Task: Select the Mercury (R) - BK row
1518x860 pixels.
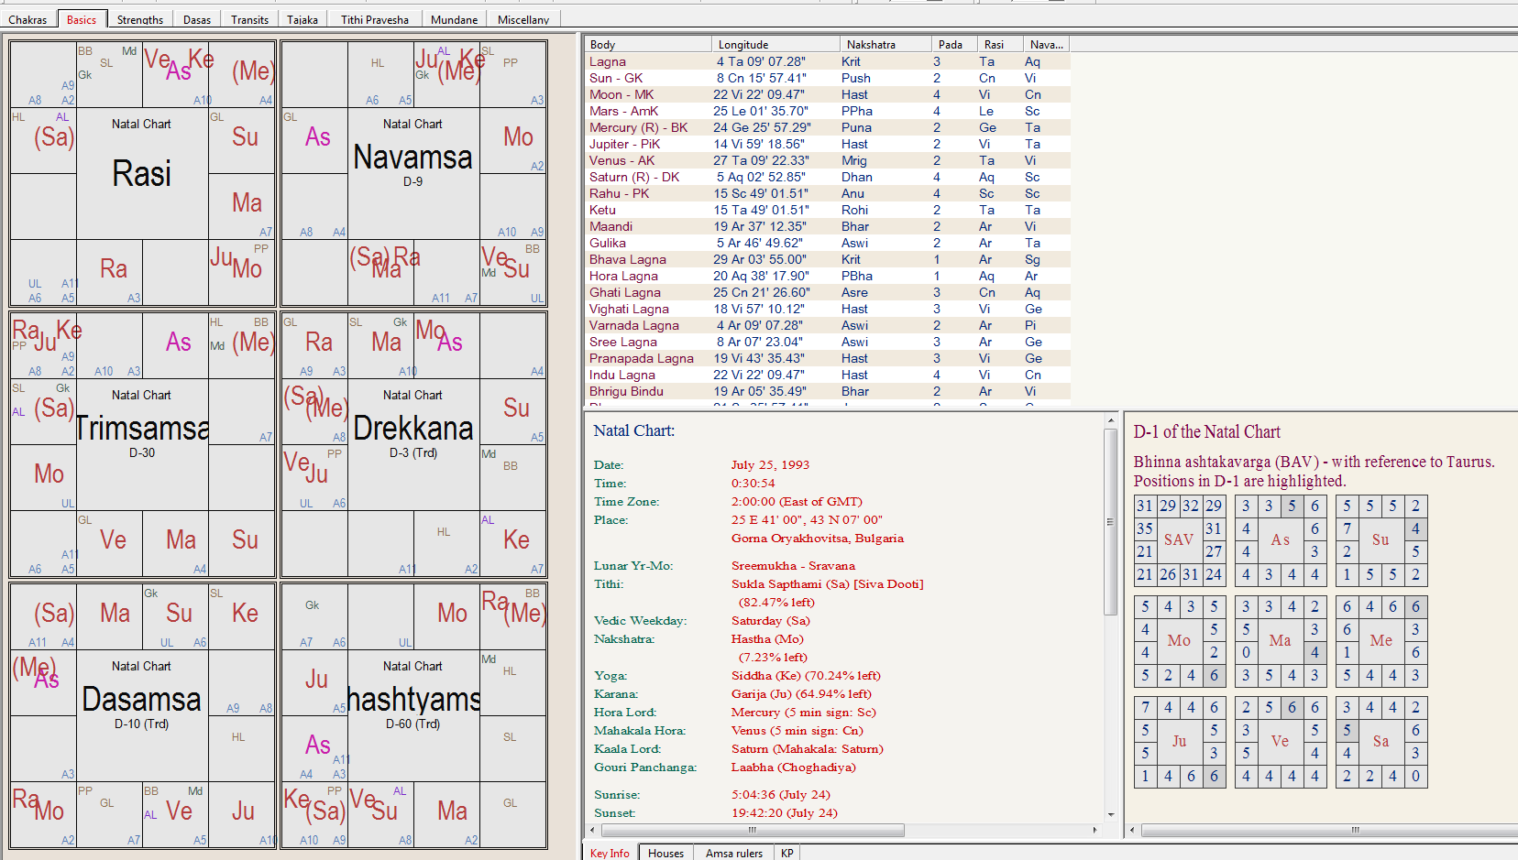Action: (x=638, y=127)
